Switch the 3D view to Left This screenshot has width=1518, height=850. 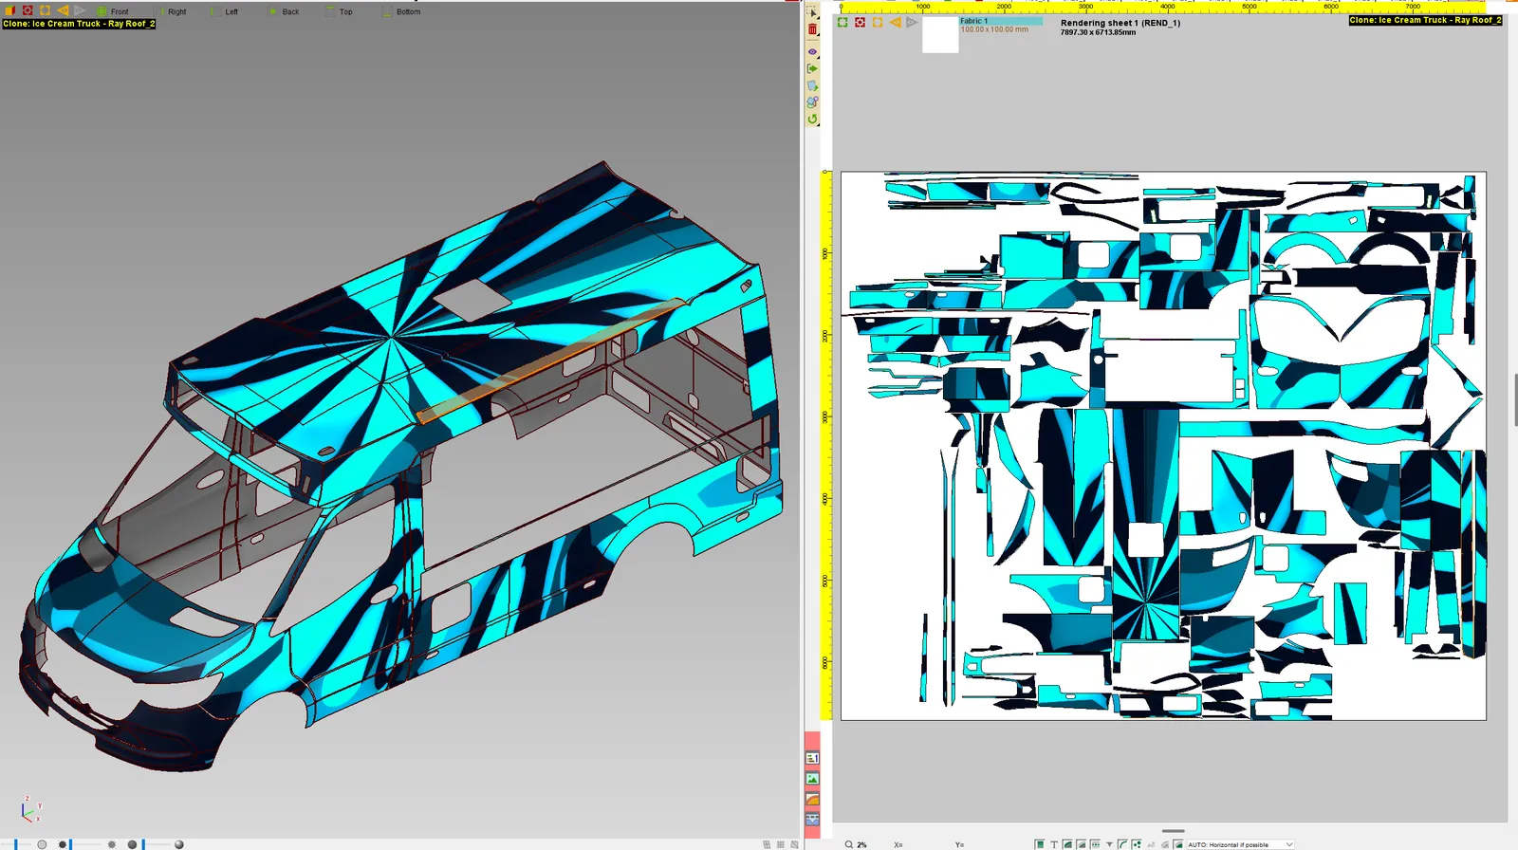225,11
